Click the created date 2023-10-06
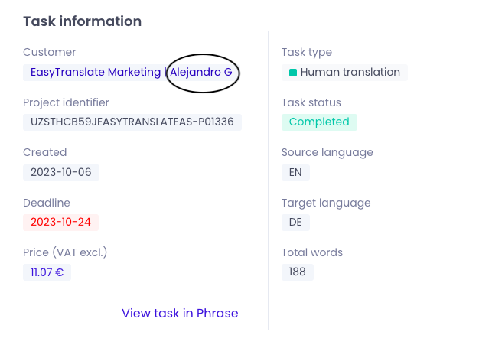 point(61,172)
